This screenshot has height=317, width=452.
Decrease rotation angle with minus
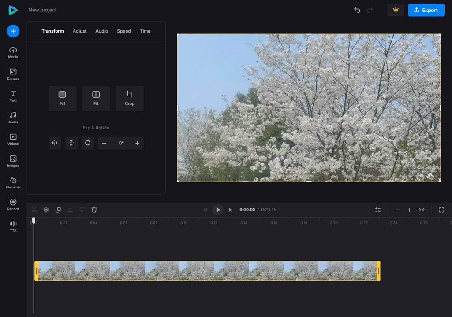click(x=105, y=143)
